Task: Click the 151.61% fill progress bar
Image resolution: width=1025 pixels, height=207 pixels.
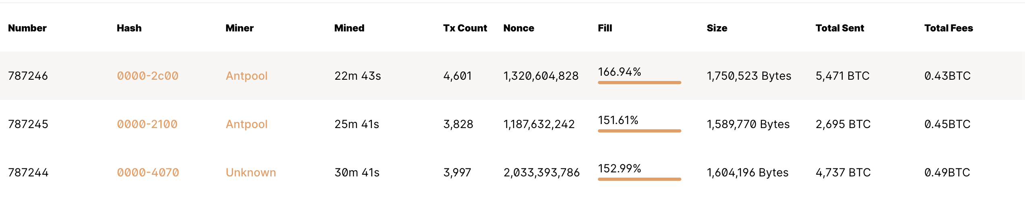Action: (x=639, y=131)
